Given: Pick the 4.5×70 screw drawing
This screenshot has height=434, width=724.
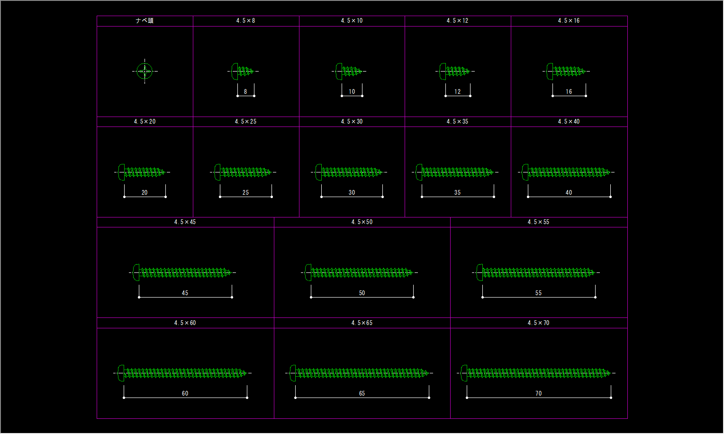Looking at the screenshot, I should 536,373.
